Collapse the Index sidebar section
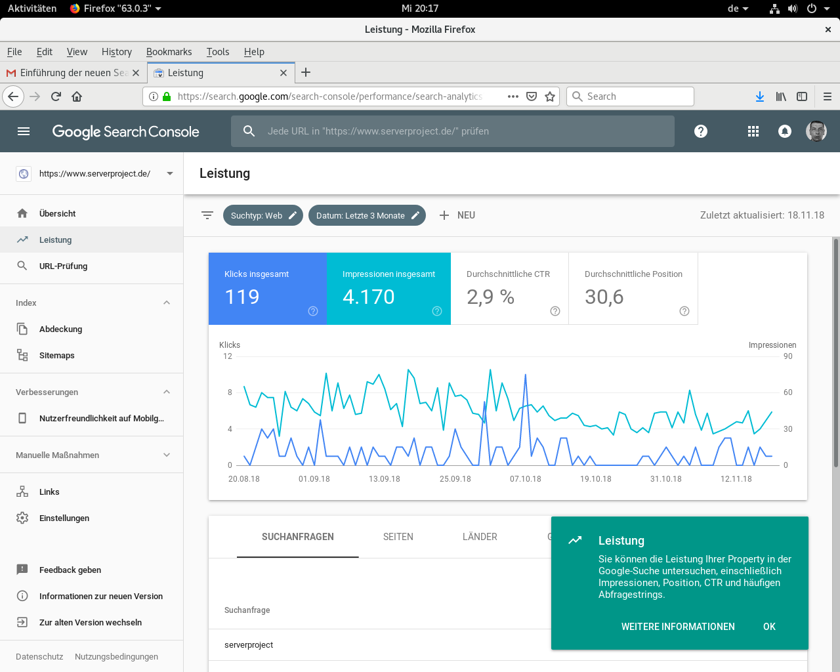The image size is (840, 672). (167, 303)
